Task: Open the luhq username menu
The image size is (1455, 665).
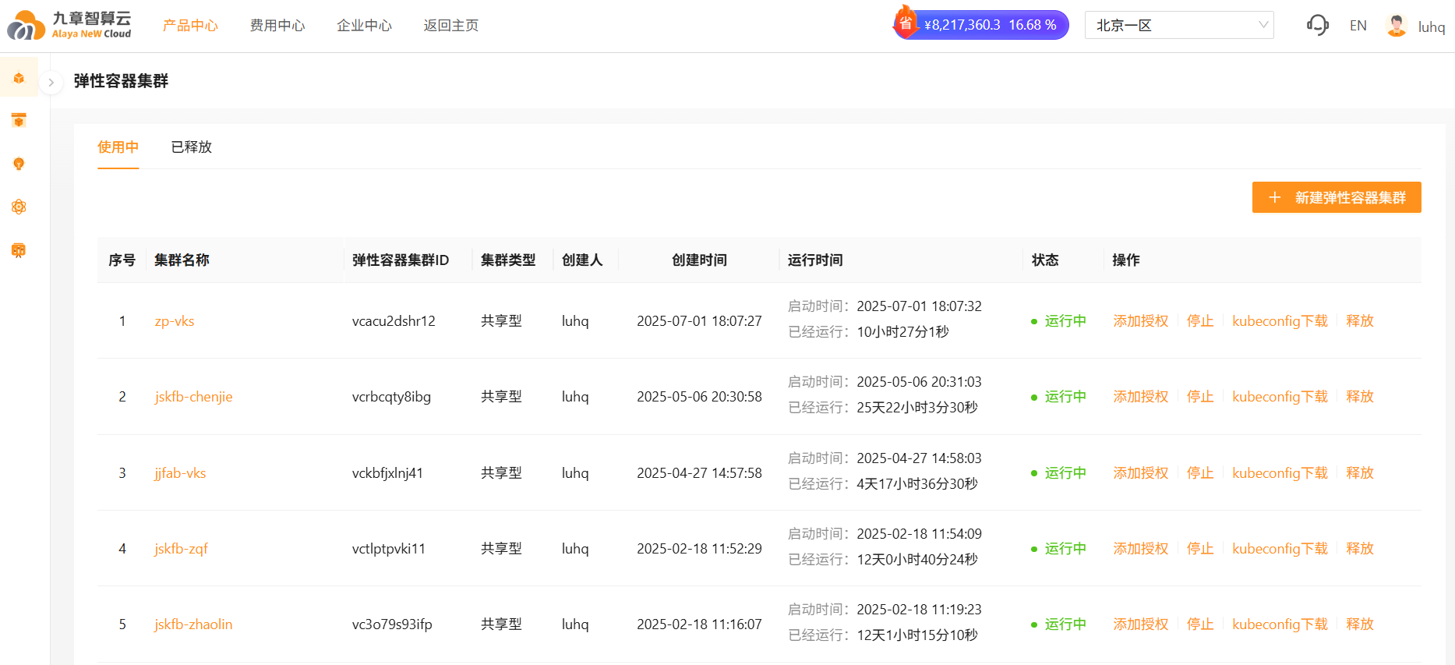Action: 1432,27
